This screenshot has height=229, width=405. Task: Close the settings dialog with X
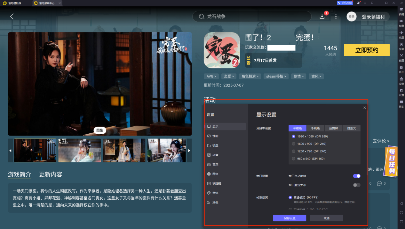point(364,108)
